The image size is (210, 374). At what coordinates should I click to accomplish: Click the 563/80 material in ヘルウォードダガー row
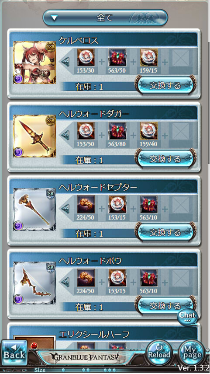tap(117, 131)
